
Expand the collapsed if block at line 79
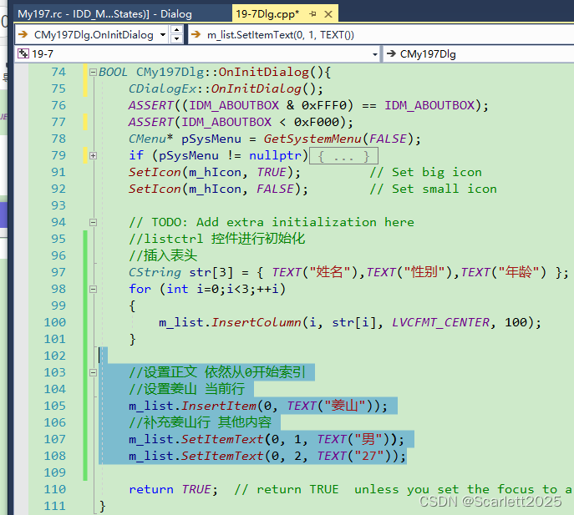click(93, 156)
